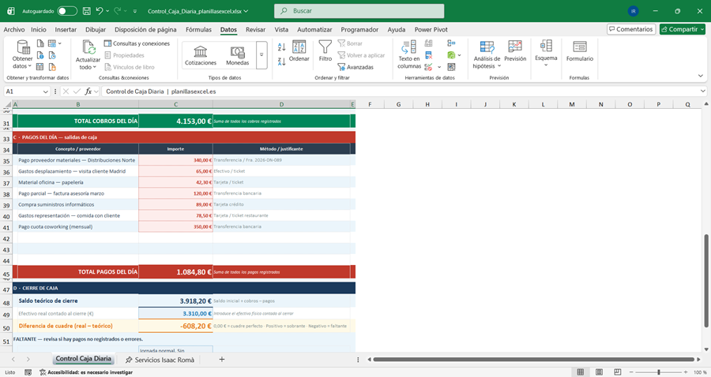Select the Monedas data type
711x377 pixels.
pyautogui.click(x=237, y=54)
